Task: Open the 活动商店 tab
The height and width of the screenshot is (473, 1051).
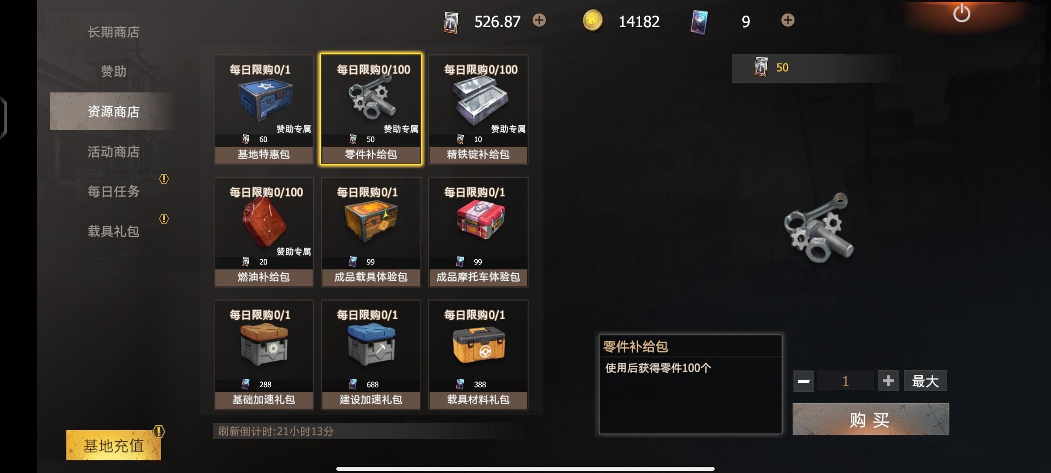Action: (x=113, y=152)
